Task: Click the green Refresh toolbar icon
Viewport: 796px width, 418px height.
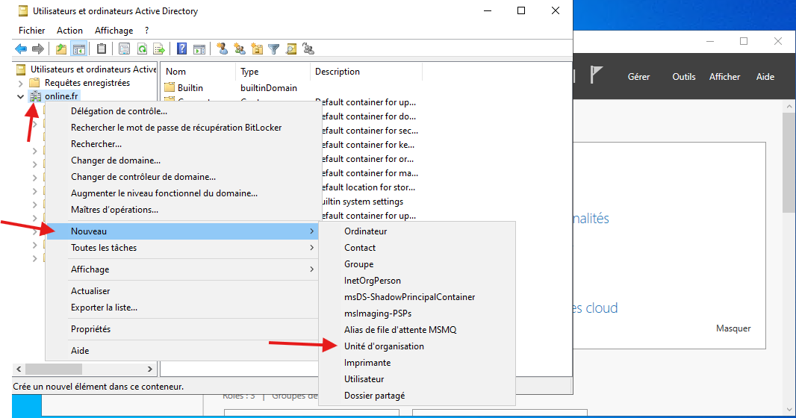Action: click(x=142, y=49)
